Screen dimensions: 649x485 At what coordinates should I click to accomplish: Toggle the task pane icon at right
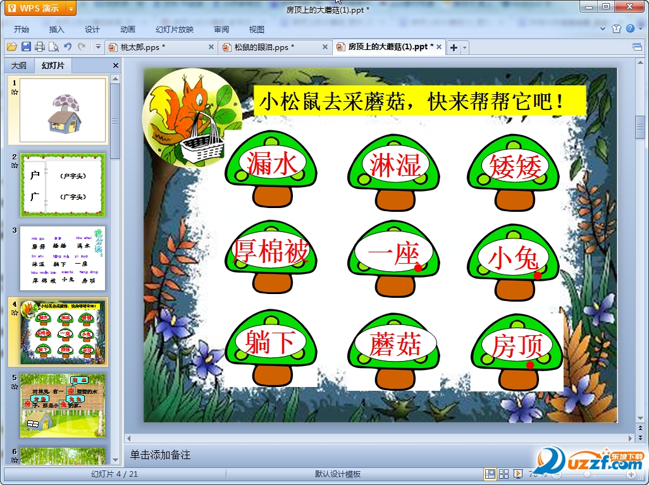pos(638,47)
